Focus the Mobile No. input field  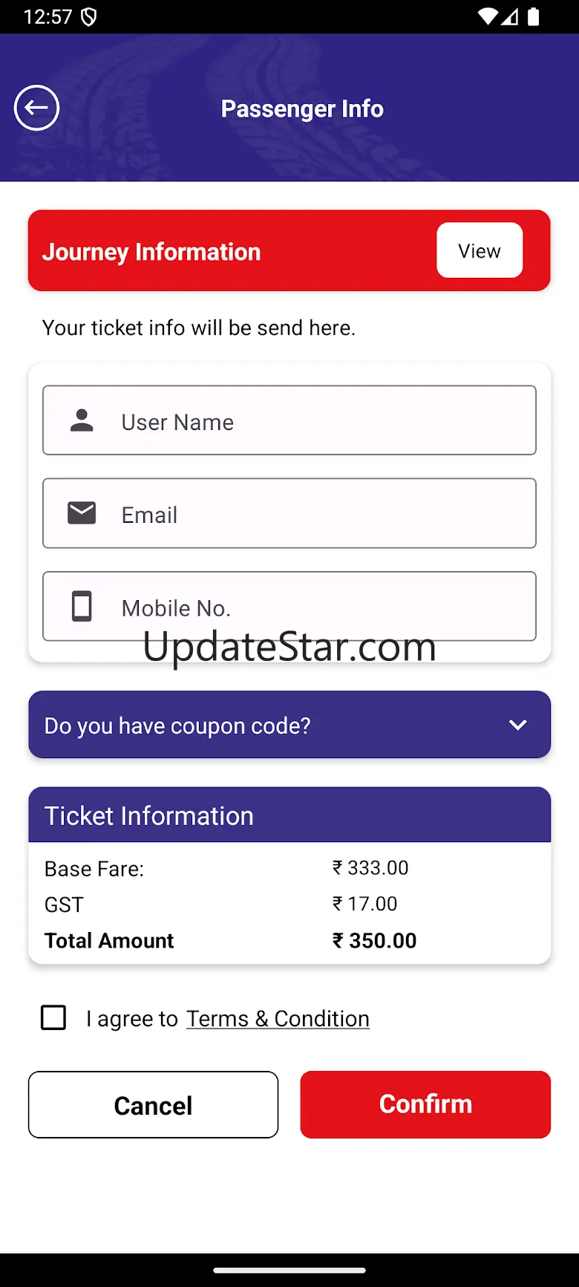tap(289, 606)
